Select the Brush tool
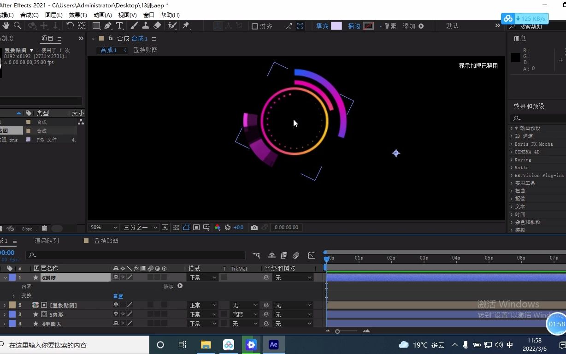The height and width of the screenshot is (354, 566). coord(134,26)
